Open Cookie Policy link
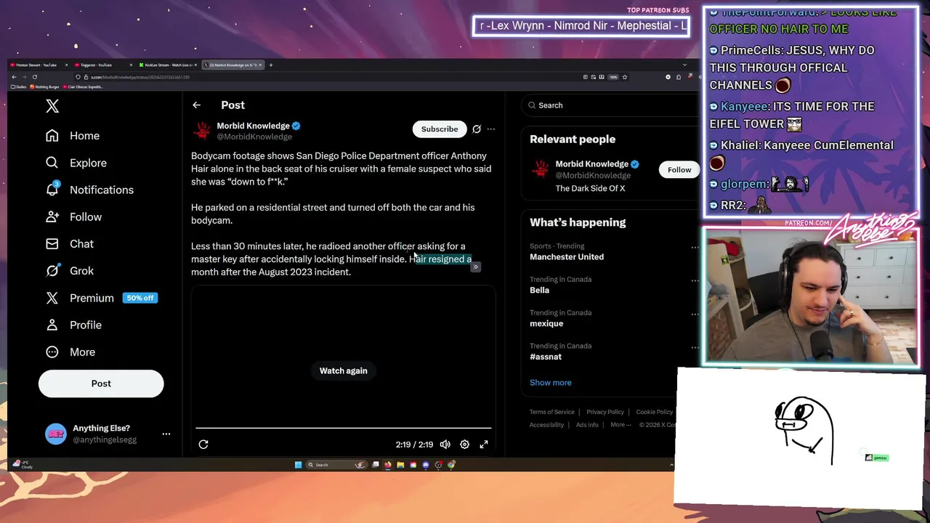930x523 pixels. (x=655, y=412)
